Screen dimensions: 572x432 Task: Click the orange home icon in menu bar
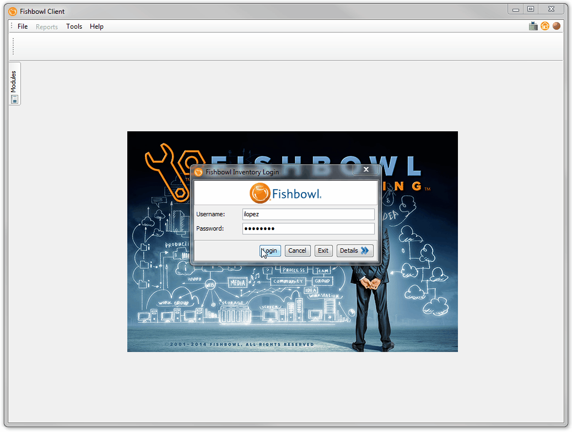(x=544, y=26)
